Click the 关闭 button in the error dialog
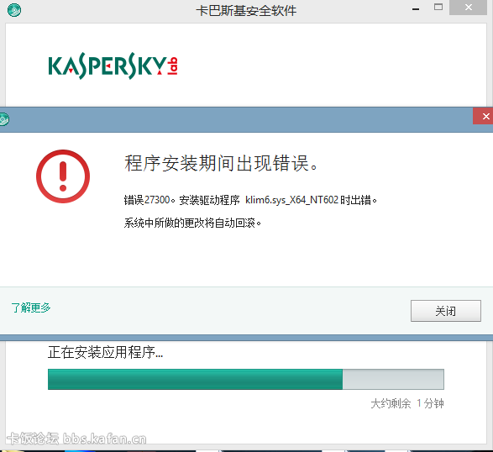 445,311
